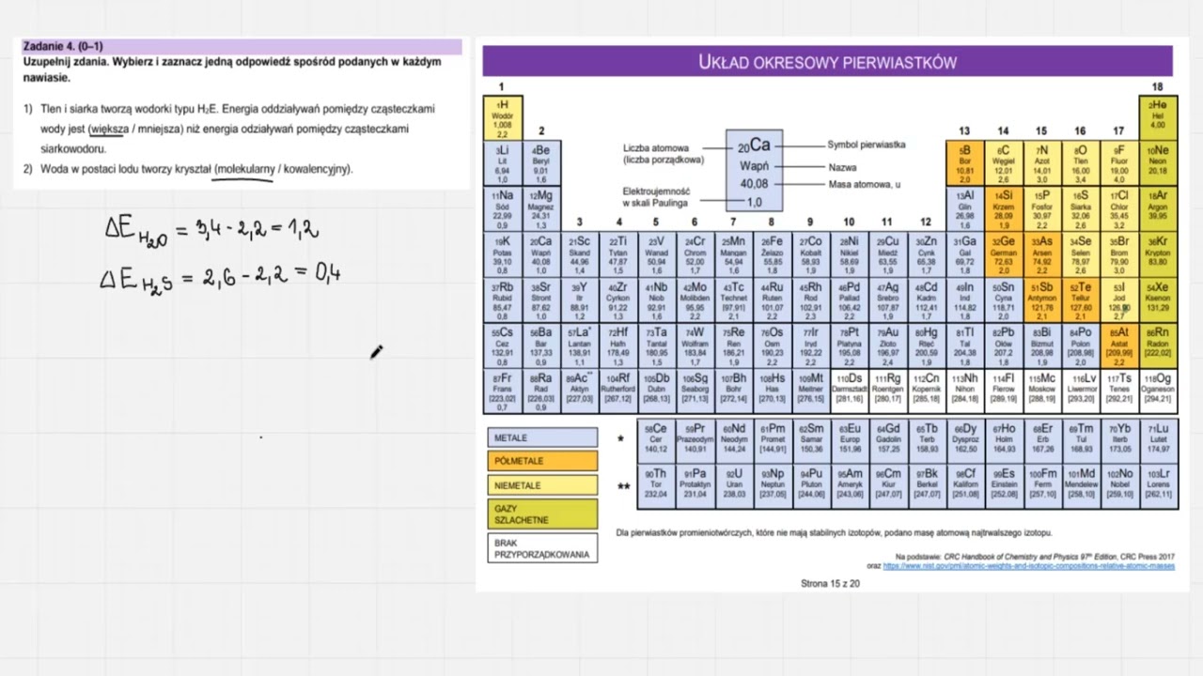Click the Chlor (Cl) element cell
The image size is (1203, 676).
tap(1119, 208)
